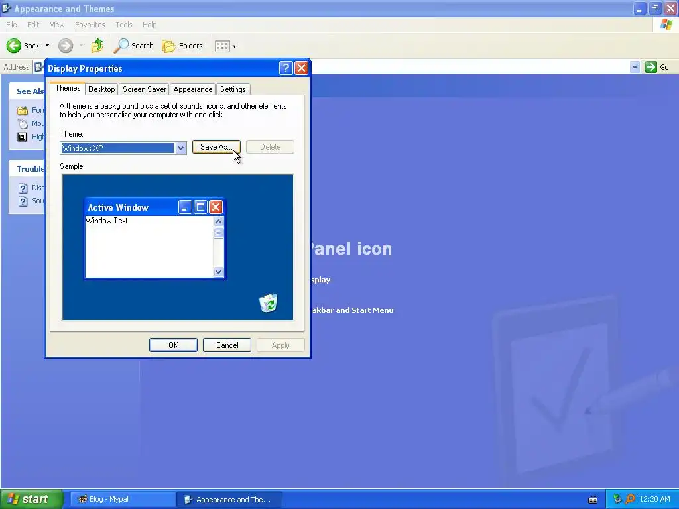Switch to the Blog - Mypal taskbar button
This screenshot has width=679, height=509.
click(x=123, y=500)
